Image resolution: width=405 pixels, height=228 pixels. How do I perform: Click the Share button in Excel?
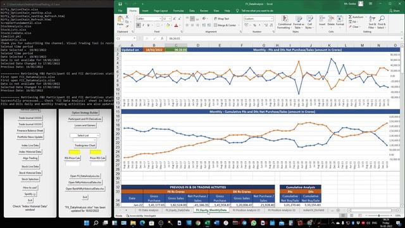[394, 11]
